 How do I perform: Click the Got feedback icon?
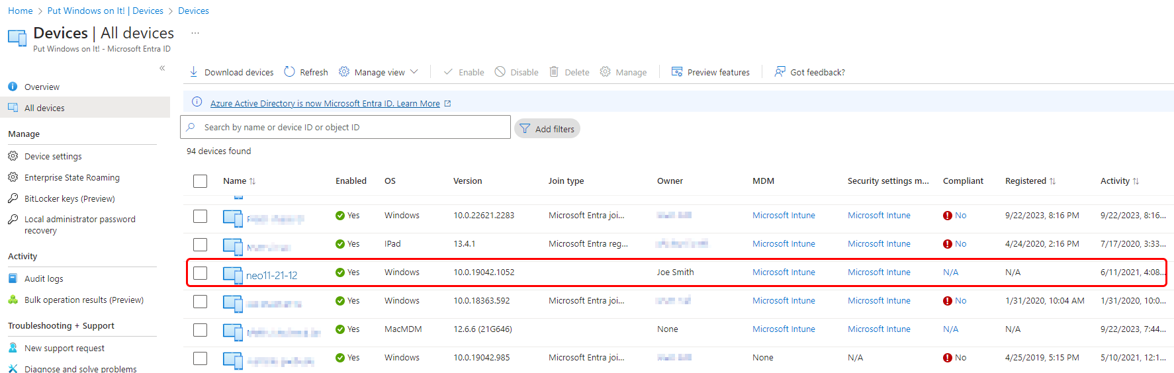(780, 72)
